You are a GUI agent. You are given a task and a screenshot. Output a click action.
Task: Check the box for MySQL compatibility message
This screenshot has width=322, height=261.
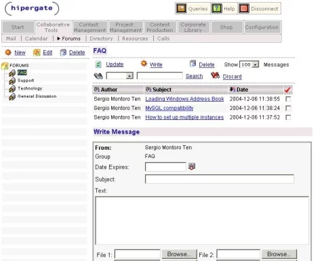[x=288, y=108]
